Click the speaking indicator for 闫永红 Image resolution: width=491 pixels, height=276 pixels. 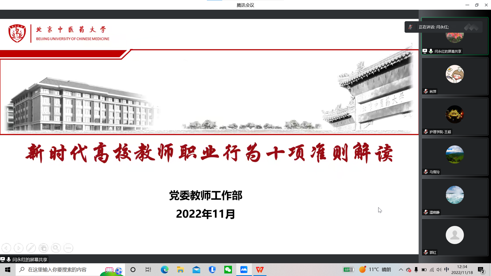pyautogui.click(x=433, y=27)
